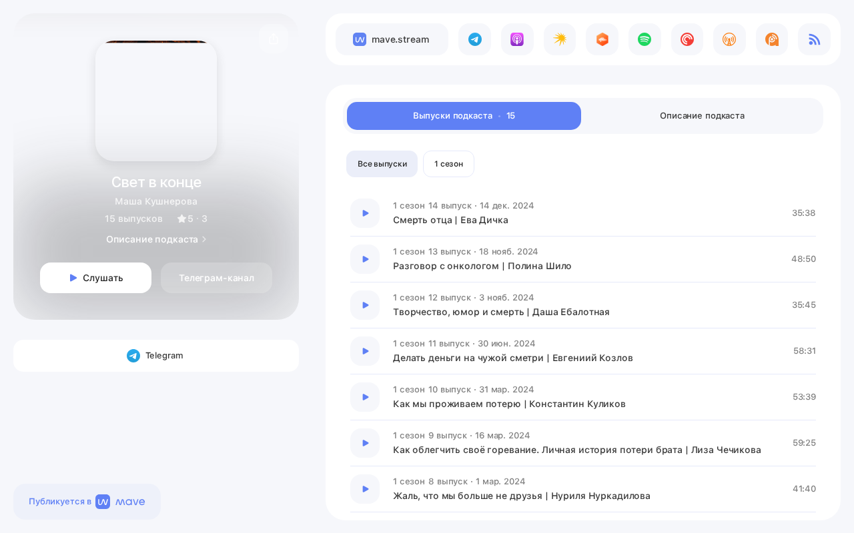Expand 'Описание подкаста' link with chevron
This screenshot has height=533, width=854.
(156, 239)
